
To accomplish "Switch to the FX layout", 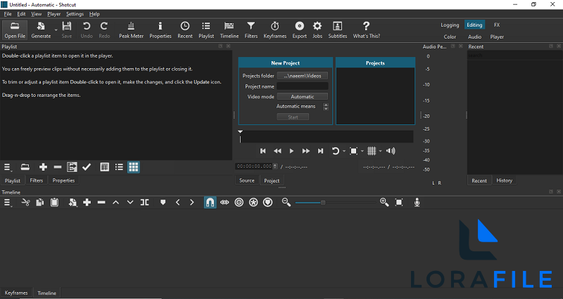I will click(497, 25).
